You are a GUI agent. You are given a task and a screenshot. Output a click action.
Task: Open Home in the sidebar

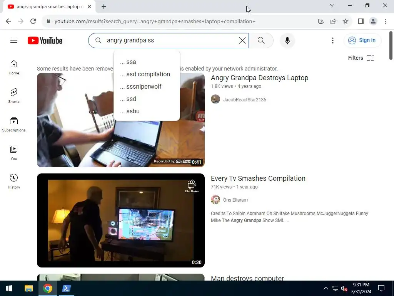tap(14, 67)
